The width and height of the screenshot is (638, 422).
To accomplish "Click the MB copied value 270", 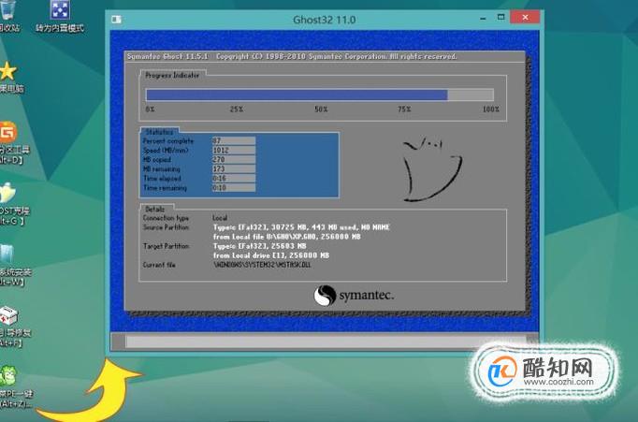I will (x=234, y=159).
